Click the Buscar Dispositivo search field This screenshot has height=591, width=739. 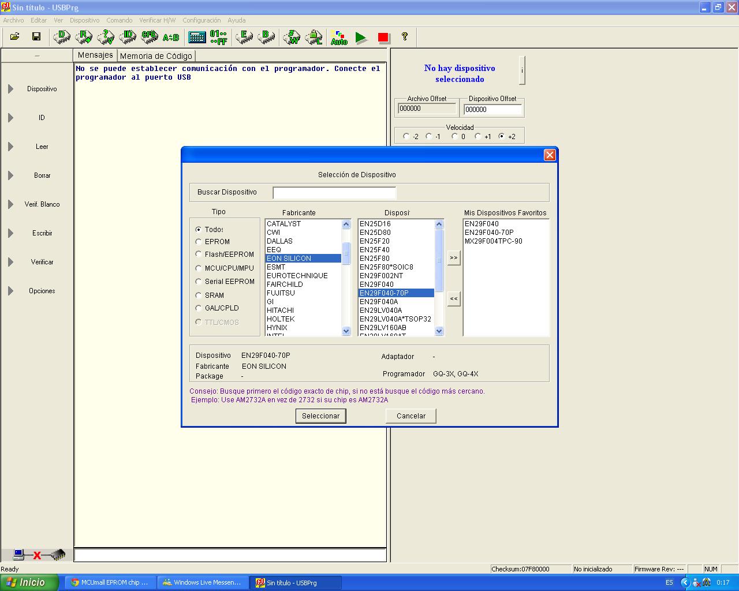pyautogui.click(x=334, y=193)
